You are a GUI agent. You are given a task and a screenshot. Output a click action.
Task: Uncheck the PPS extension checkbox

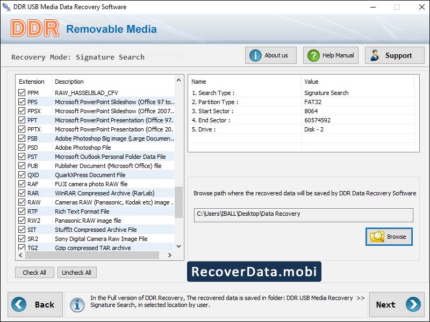(21, 102)
